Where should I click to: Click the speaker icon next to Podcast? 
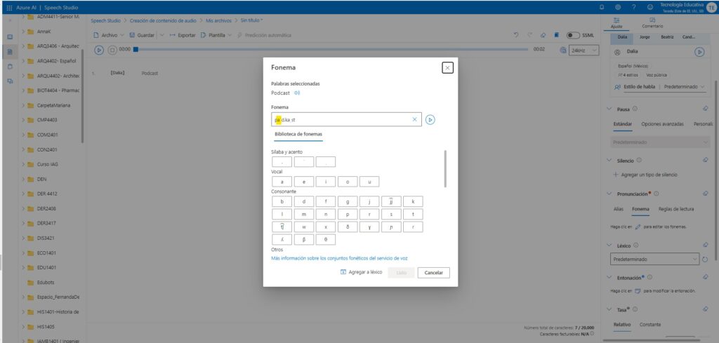297,93
